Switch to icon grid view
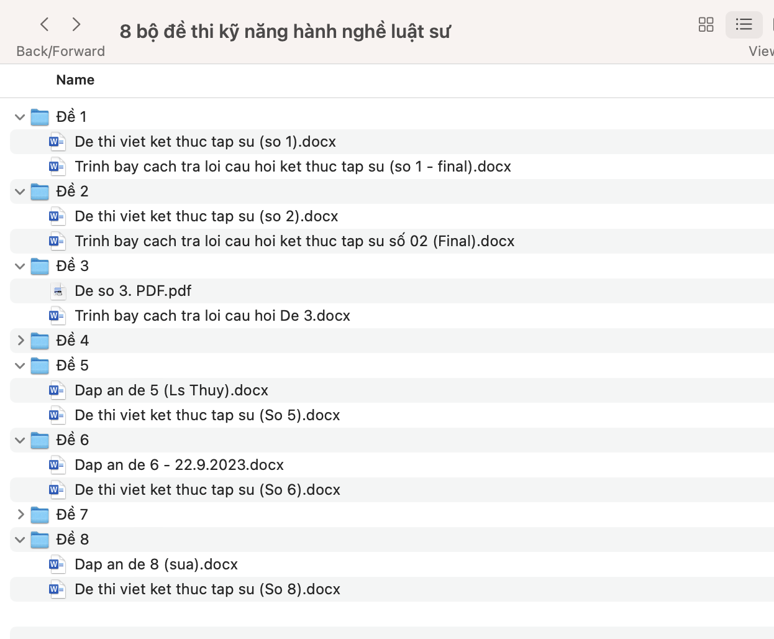 tap(706, 25)
